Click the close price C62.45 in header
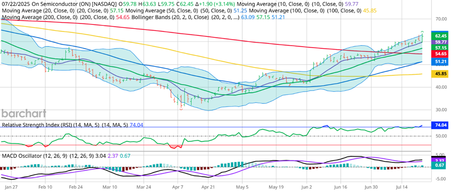Viewport: 451px width, 192px height. click(x=184, y=4)
